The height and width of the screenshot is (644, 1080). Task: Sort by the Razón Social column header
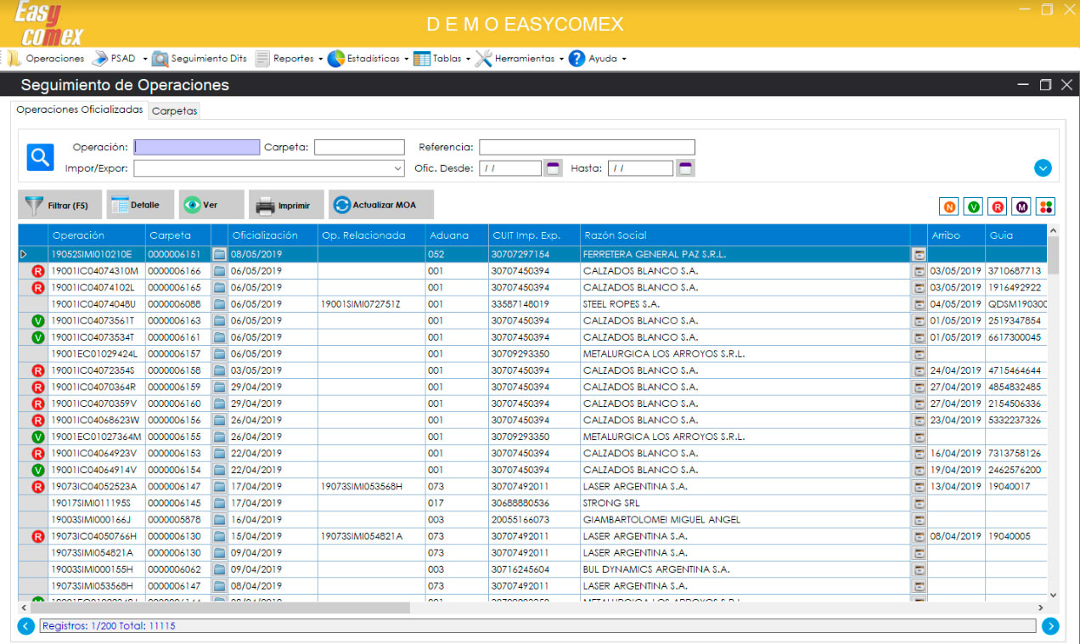[744, 235]
